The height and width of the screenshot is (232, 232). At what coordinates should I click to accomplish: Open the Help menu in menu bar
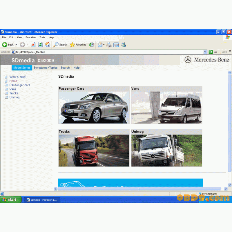click(x=51, y=37)
